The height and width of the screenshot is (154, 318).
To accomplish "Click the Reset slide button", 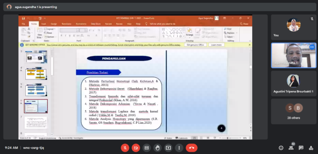I will (x=48, y=33).
